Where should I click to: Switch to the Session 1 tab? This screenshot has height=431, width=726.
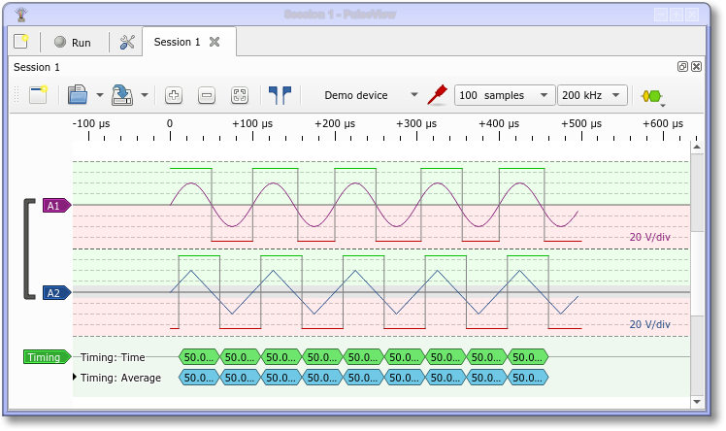pos(177,42)
